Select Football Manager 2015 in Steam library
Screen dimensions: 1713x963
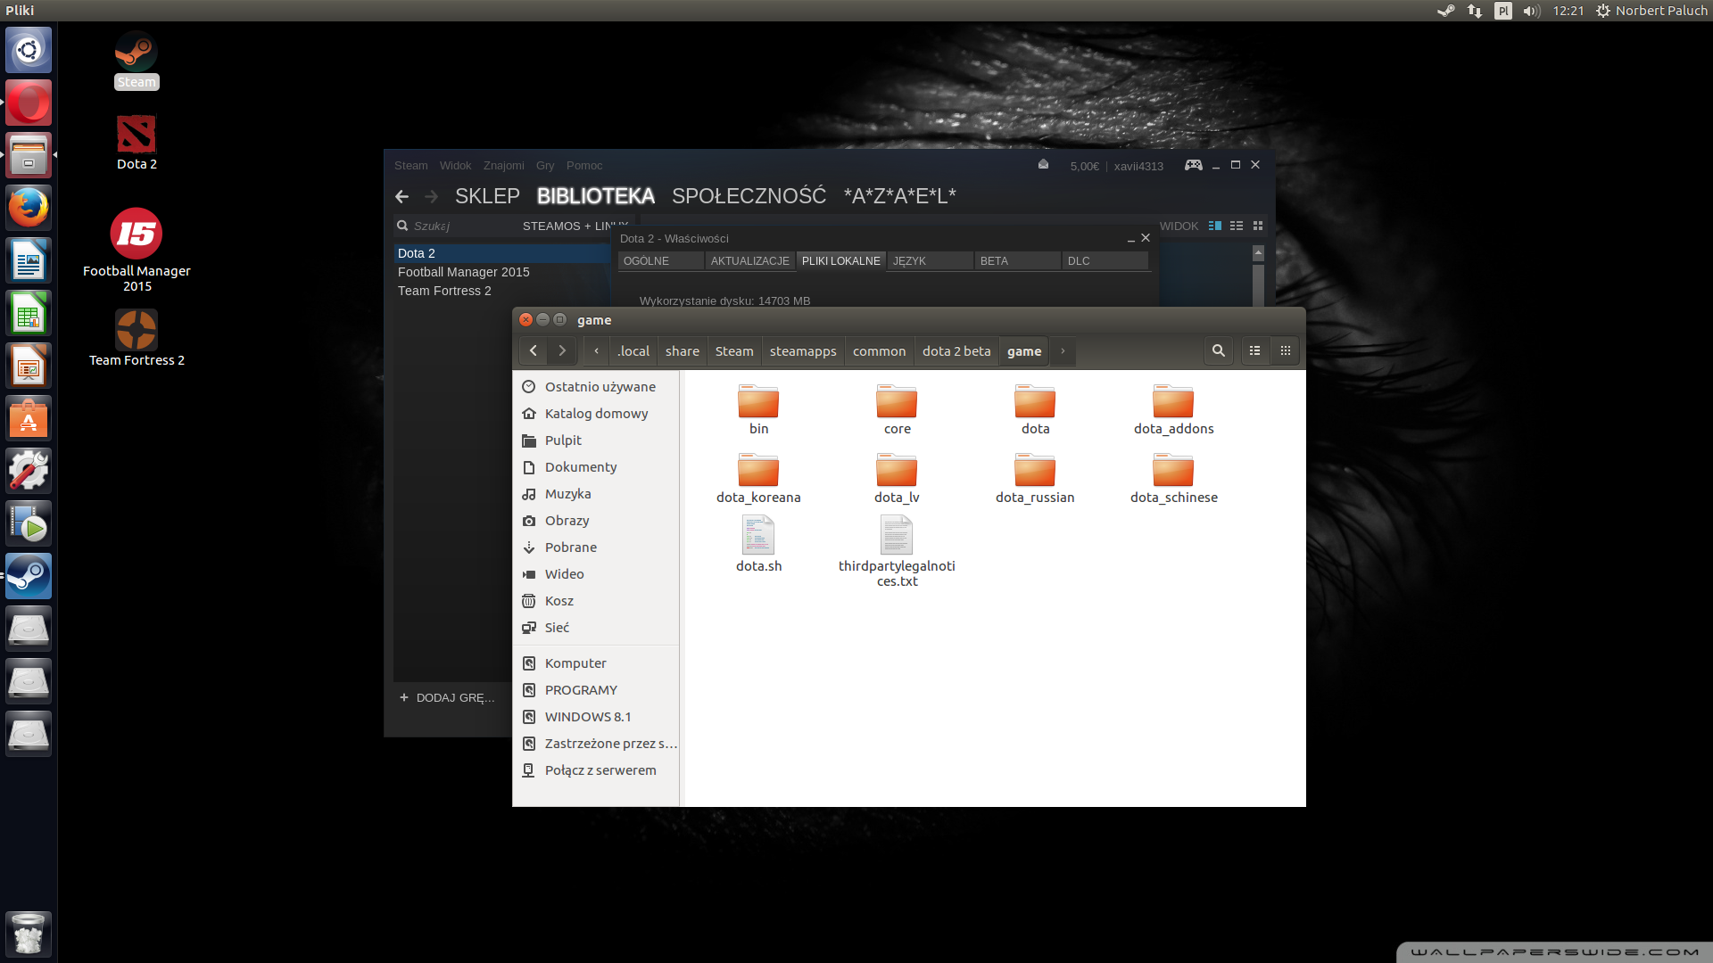[501, 272]
